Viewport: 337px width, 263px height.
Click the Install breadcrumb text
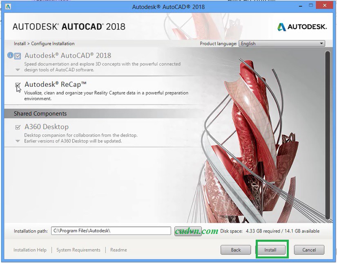click(20, 43)
